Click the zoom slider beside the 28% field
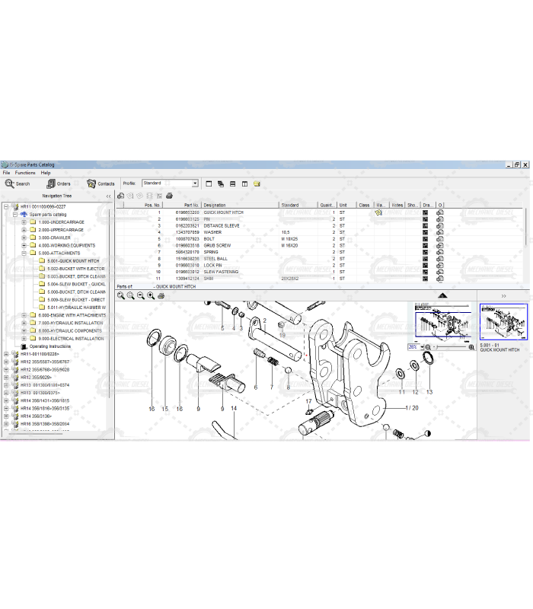This screenshot has height=609, width=533. (x=449, y=347)
